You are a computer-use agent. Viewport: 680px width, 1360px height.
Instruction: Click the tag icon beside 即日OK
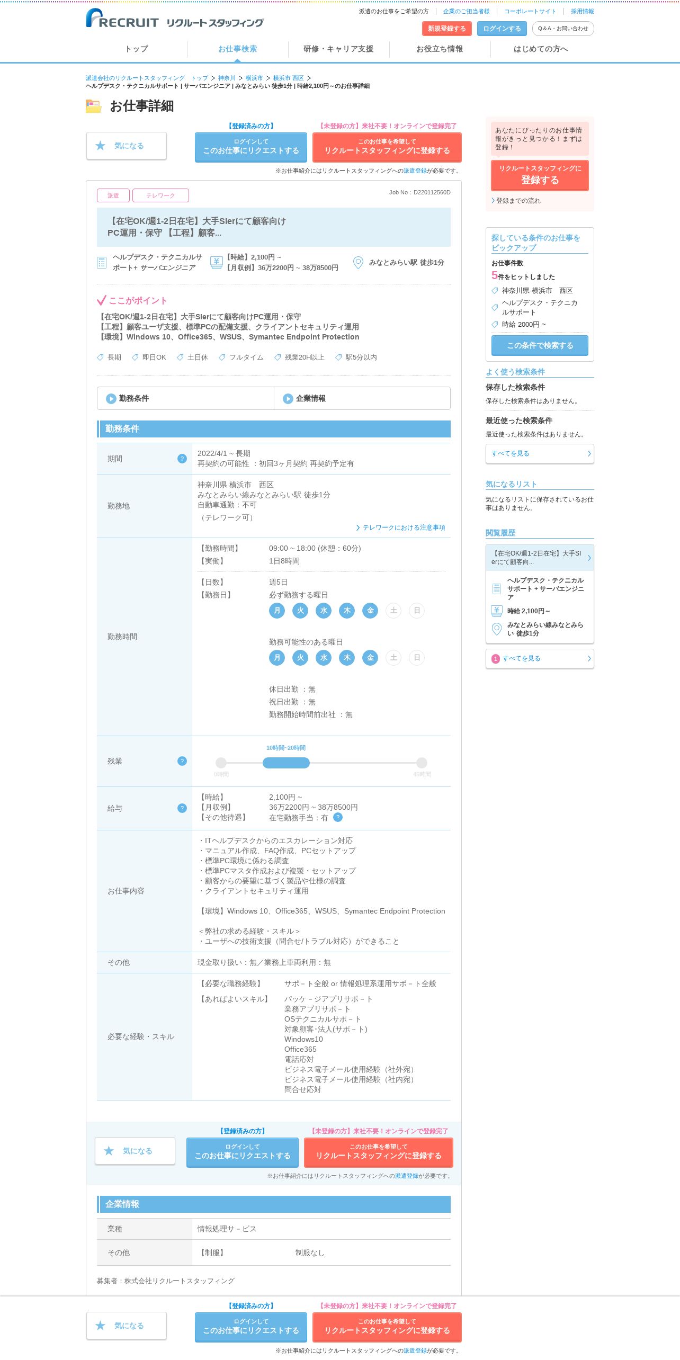(x=135, y=357)
